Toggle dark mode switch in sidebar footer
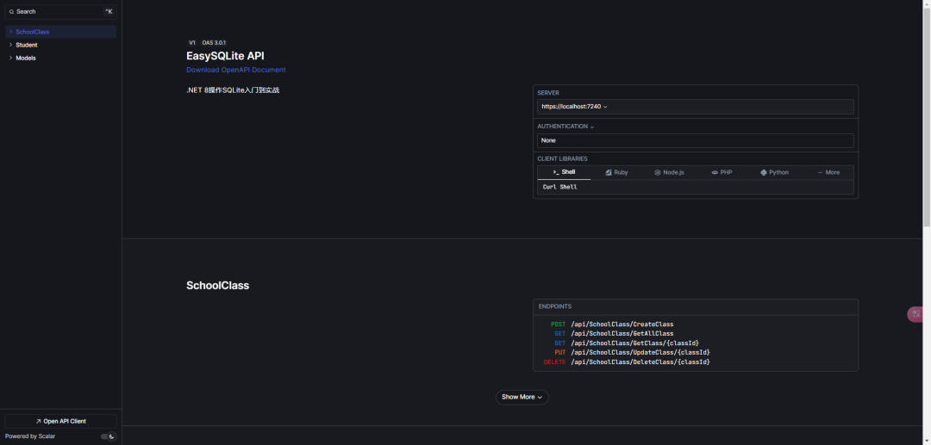Viewport: 931px width, 445px height. click(108, 436)
